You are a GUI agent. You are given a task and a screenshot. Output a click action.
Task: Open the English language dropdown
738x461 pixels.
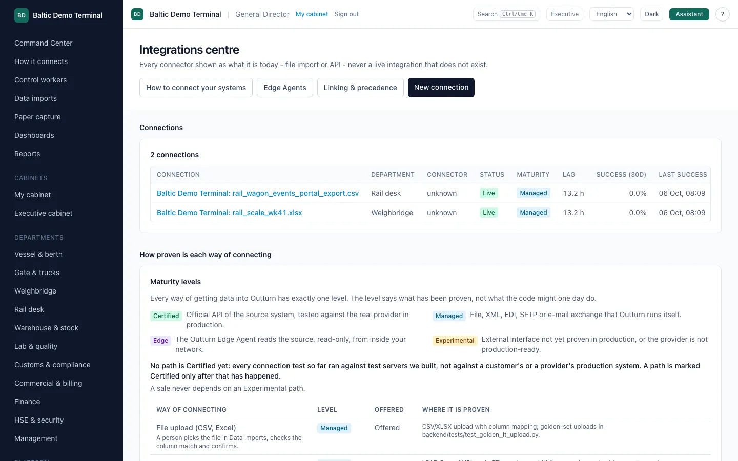pyautogui.click(x=612, y=14)
